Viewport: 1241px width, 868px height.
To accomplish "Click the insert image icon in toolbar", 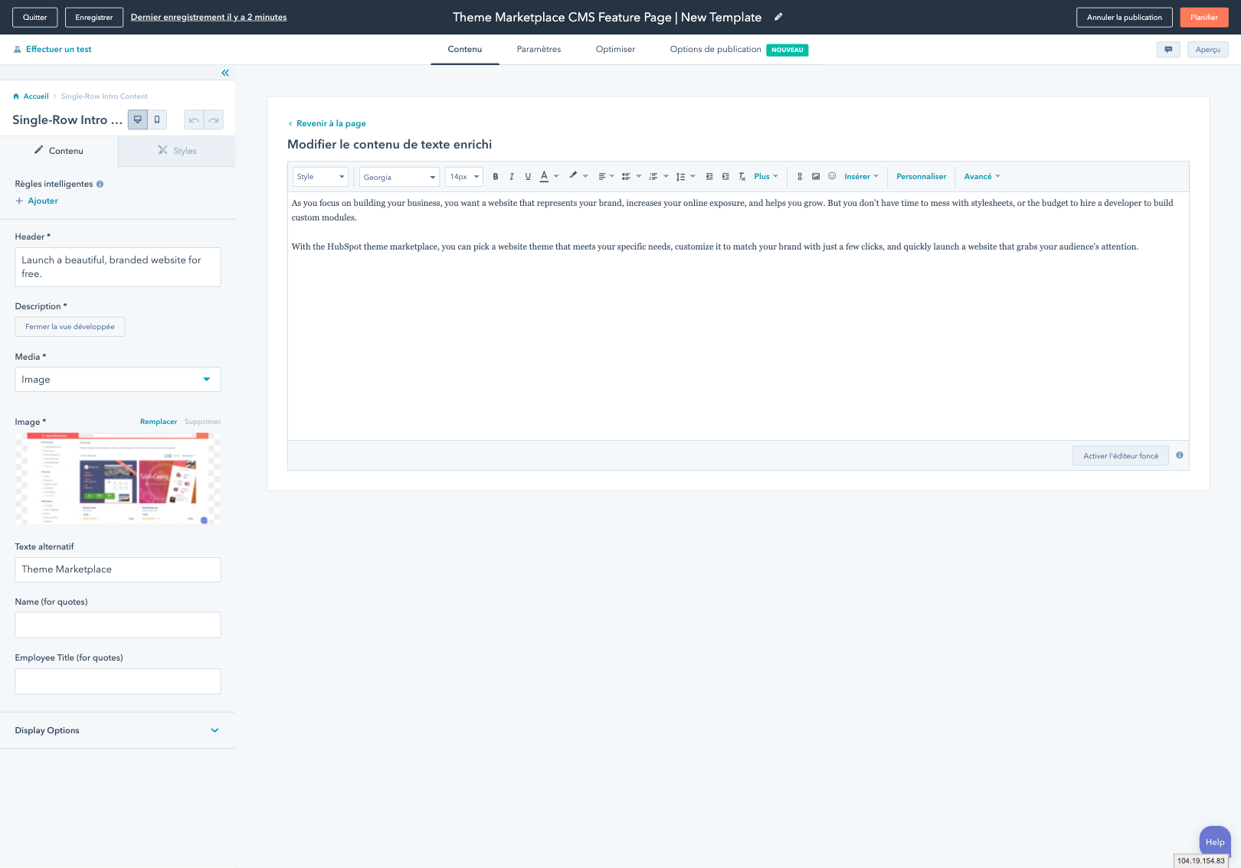I will 816,177.
